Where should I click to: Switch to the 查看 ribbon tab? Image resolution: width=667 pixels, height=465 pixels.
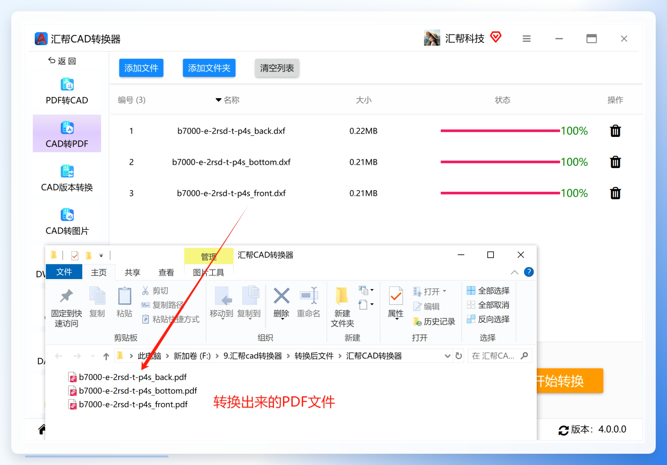click(166, 272)
